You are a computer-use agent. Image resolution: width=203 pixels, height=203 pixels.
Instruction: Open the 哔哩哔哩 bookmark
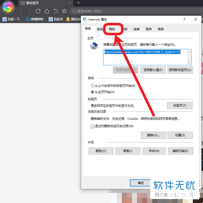click(35, 19)
